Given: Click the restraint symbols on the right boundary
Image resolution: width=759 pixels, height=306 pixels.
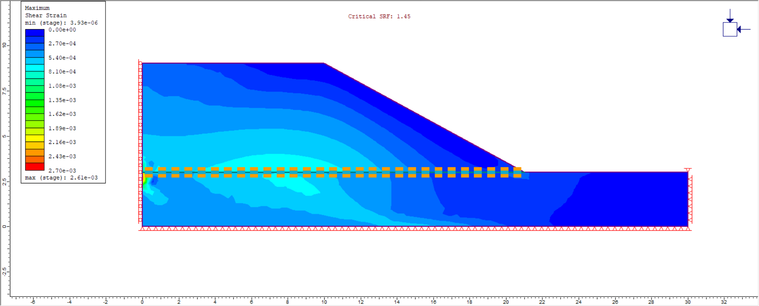Looking at the screenshot, I should pos(690,199).
